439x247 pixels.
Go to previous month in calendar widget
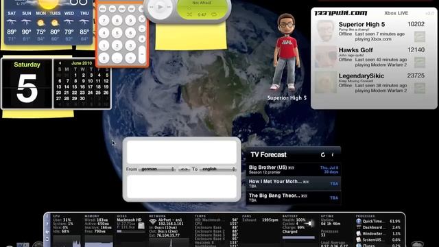[x=60, y=63]
